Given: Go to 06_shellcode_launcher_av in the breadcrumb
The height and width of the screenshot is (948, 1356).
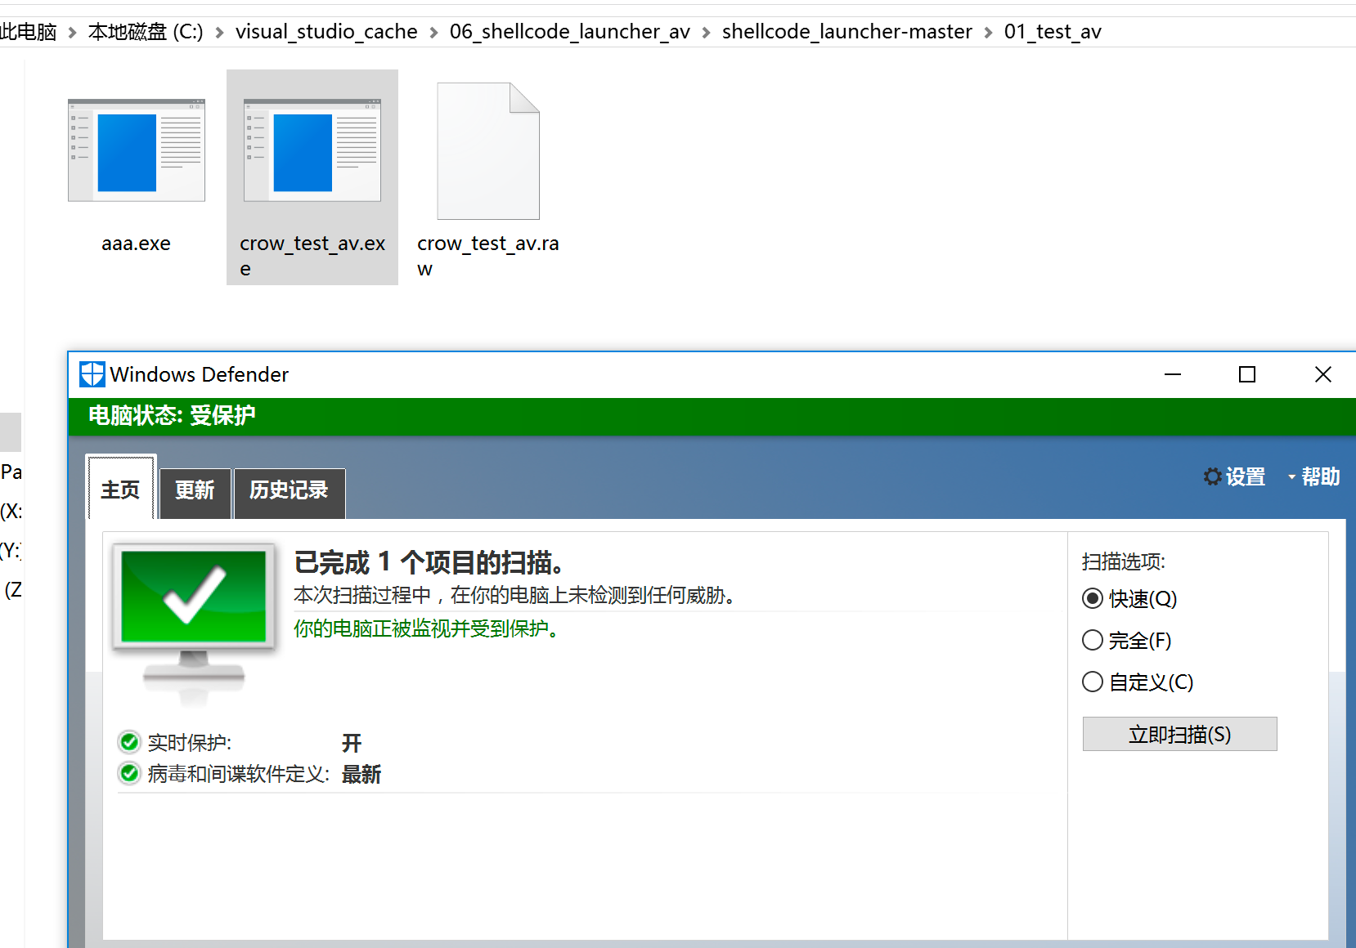Looking at the screenshot, I should point(570,32).
